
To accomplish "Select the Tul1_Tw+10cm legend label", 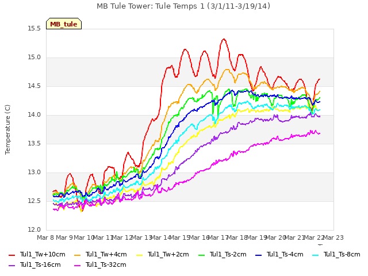I will 43,254.
